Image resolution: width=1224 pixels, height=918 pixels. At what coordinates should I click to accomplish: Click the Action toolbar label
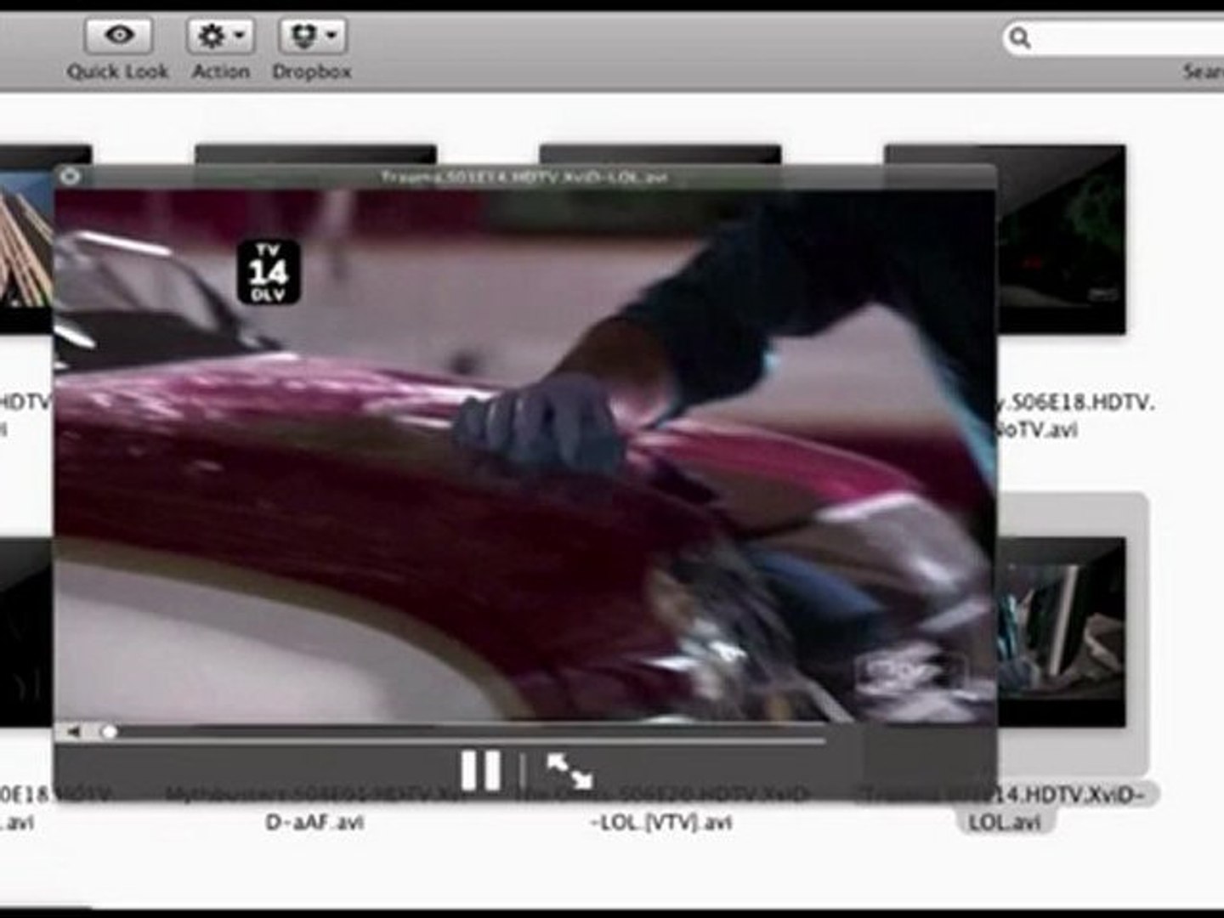(x=221, y=72)
